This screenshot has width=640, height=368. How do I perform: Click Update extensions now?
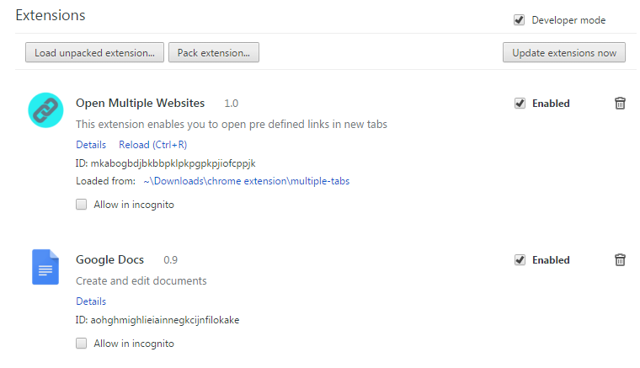coord(564,53)
